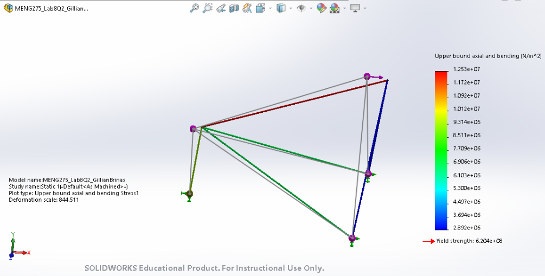This screenshot has width=545, height=276.
Task: Click the stress color legend bar
Action: pos(441,151)
